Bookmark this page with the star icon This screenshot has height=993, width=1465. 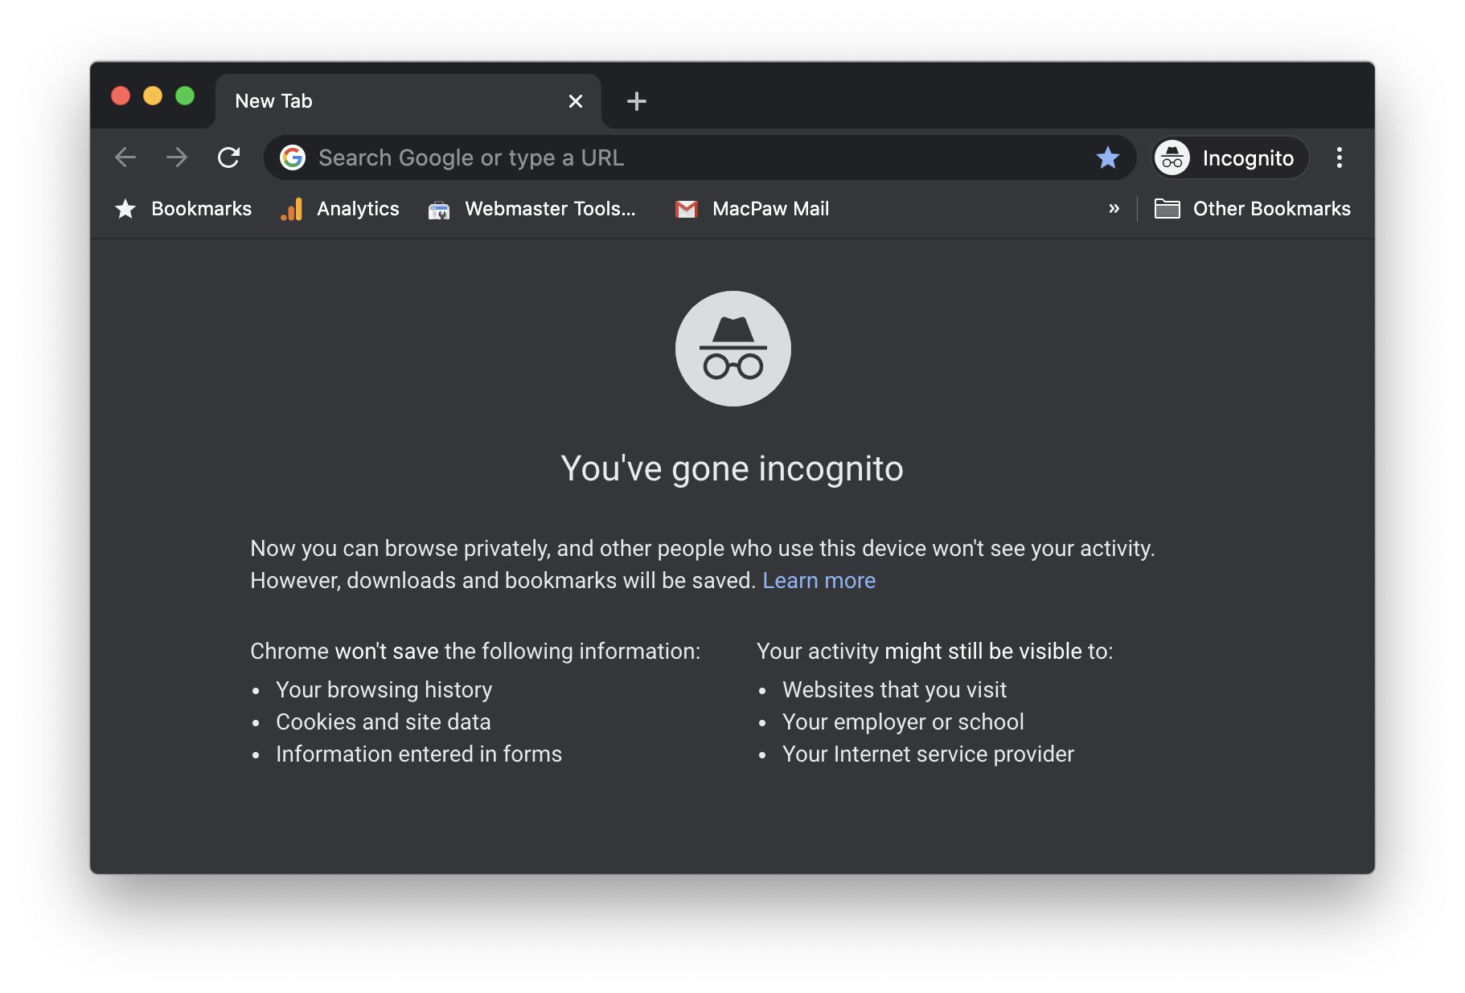click(1108, 157)
